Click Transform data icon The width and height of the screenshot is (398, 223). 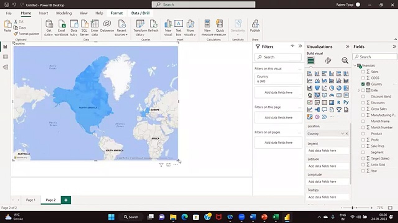coord(140,24)
